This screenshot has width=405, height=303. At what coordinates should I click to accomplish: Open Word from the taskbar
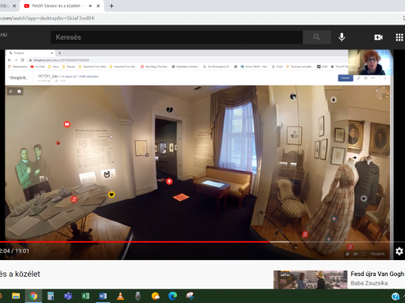point(102,296)
